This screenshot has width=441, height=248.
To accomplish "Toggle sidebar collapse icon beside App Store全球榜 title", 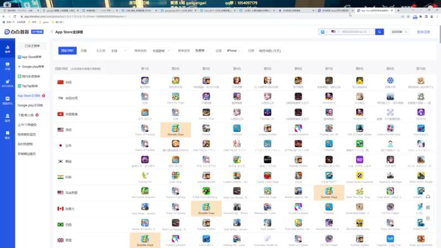I will click(52, 32).
